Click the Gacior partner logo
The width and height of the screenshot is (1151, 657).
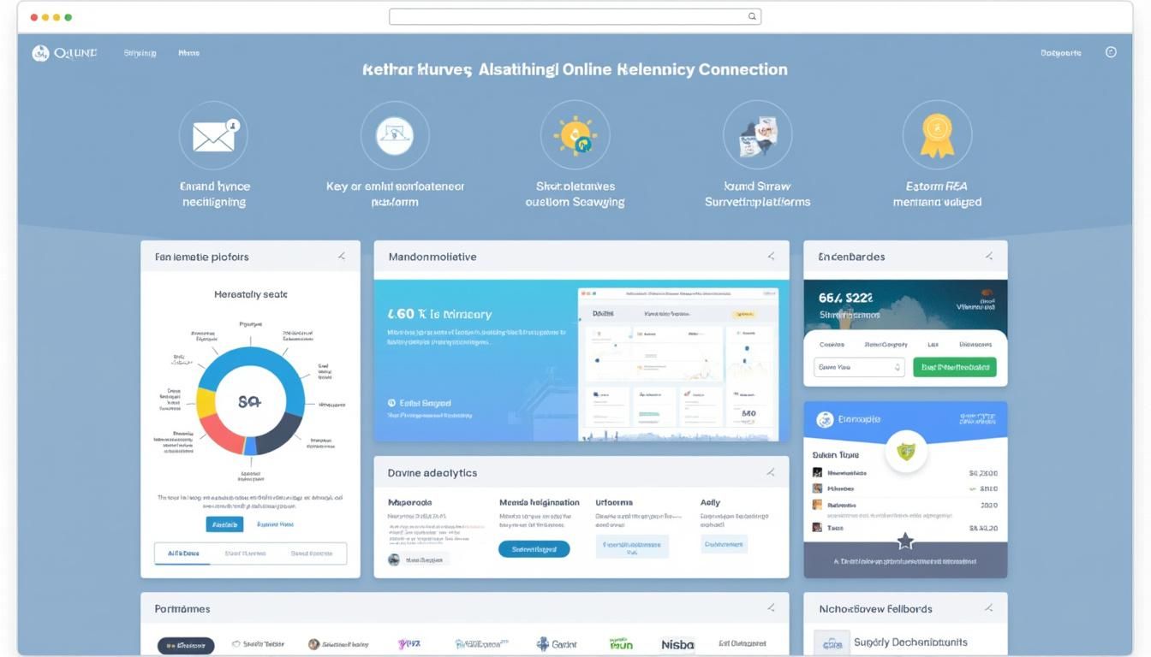pos(557,643)
